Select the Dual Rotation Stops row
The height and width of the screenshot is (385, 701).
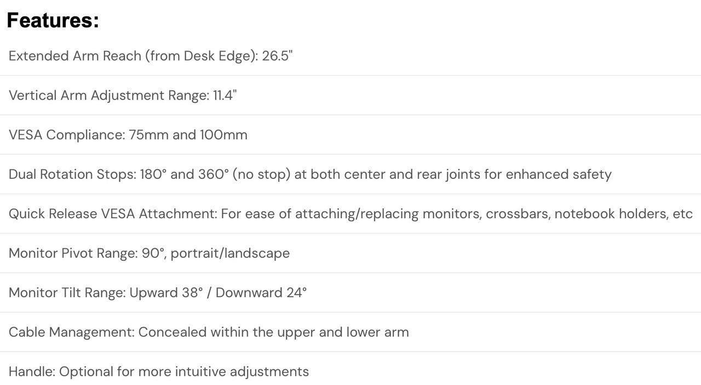[x=350, y=174]
